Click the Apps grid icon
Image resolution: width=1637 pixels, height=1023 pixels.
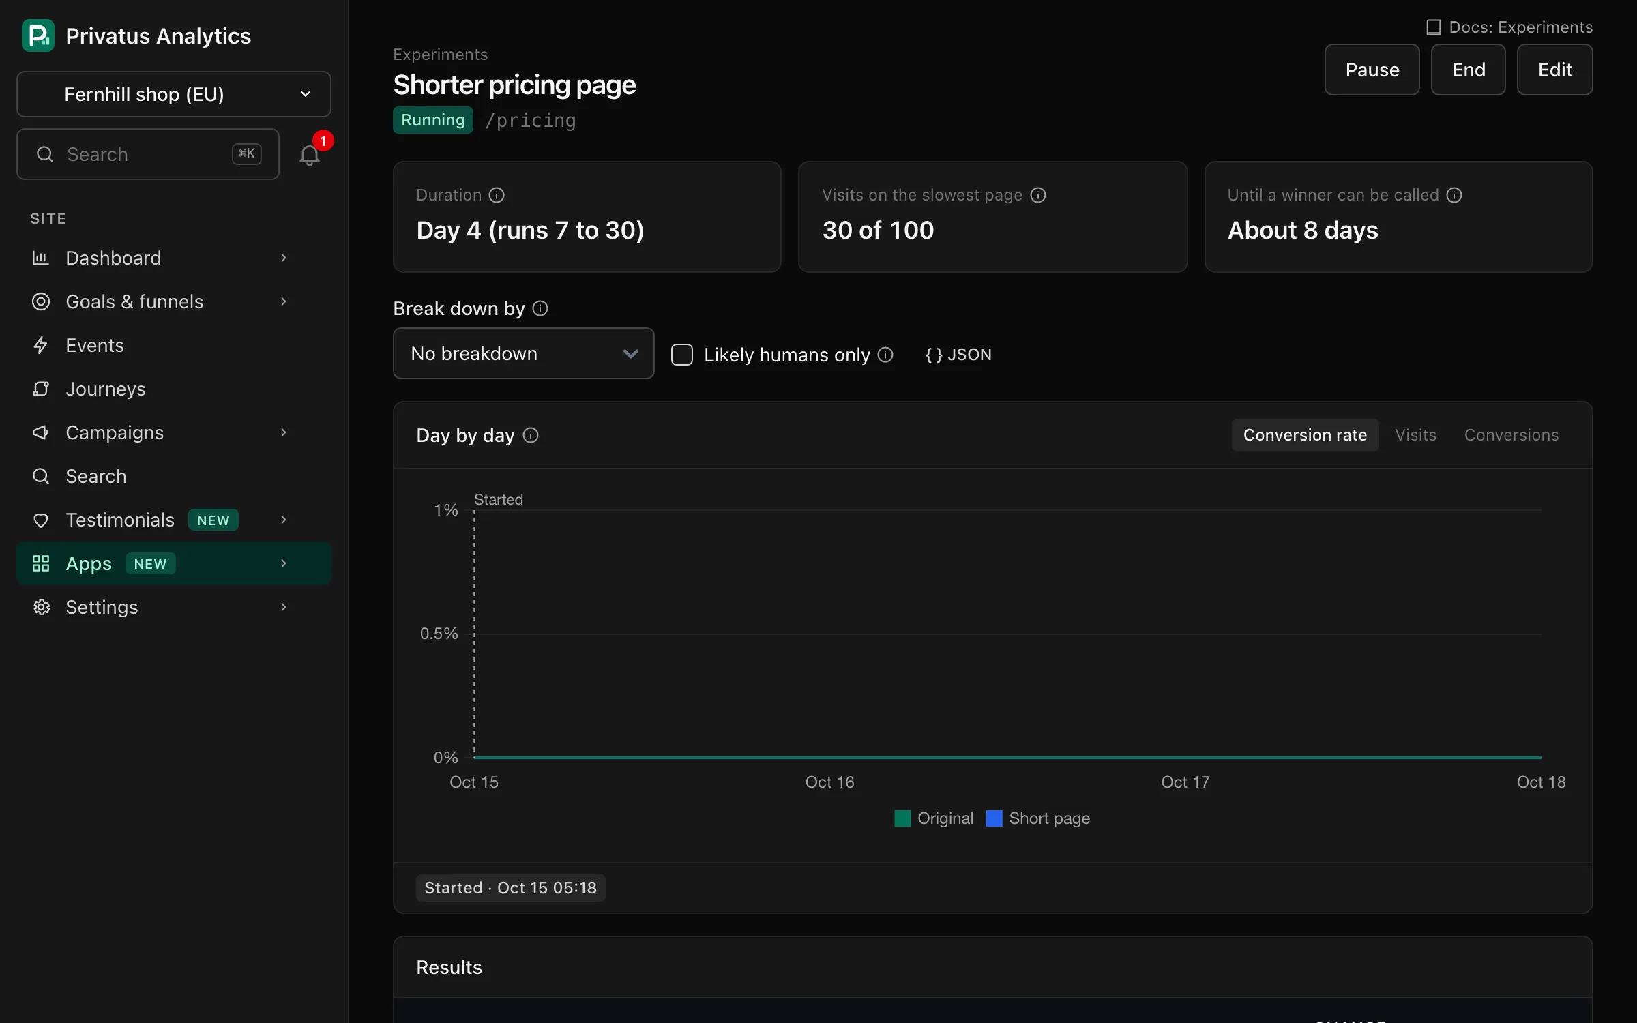(x=41, y=563)
